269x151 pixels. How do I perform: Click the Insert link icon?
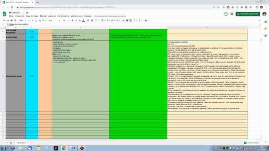123,21
